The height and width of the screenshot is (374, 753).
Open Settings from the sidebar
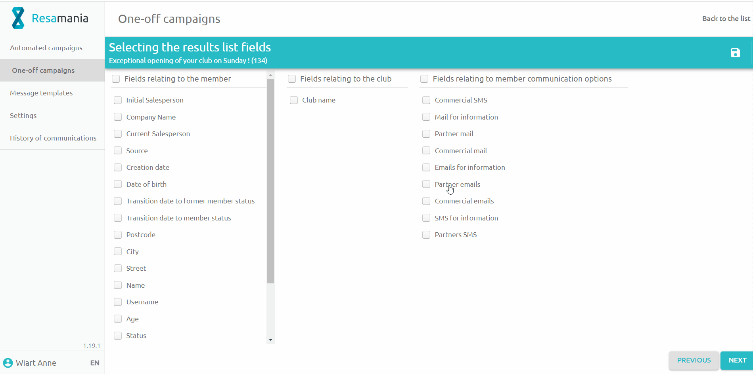click(23, 116)
